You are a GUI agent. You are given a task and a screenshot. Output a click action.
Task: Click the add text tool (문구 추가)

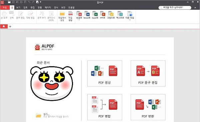coord(42,15)
